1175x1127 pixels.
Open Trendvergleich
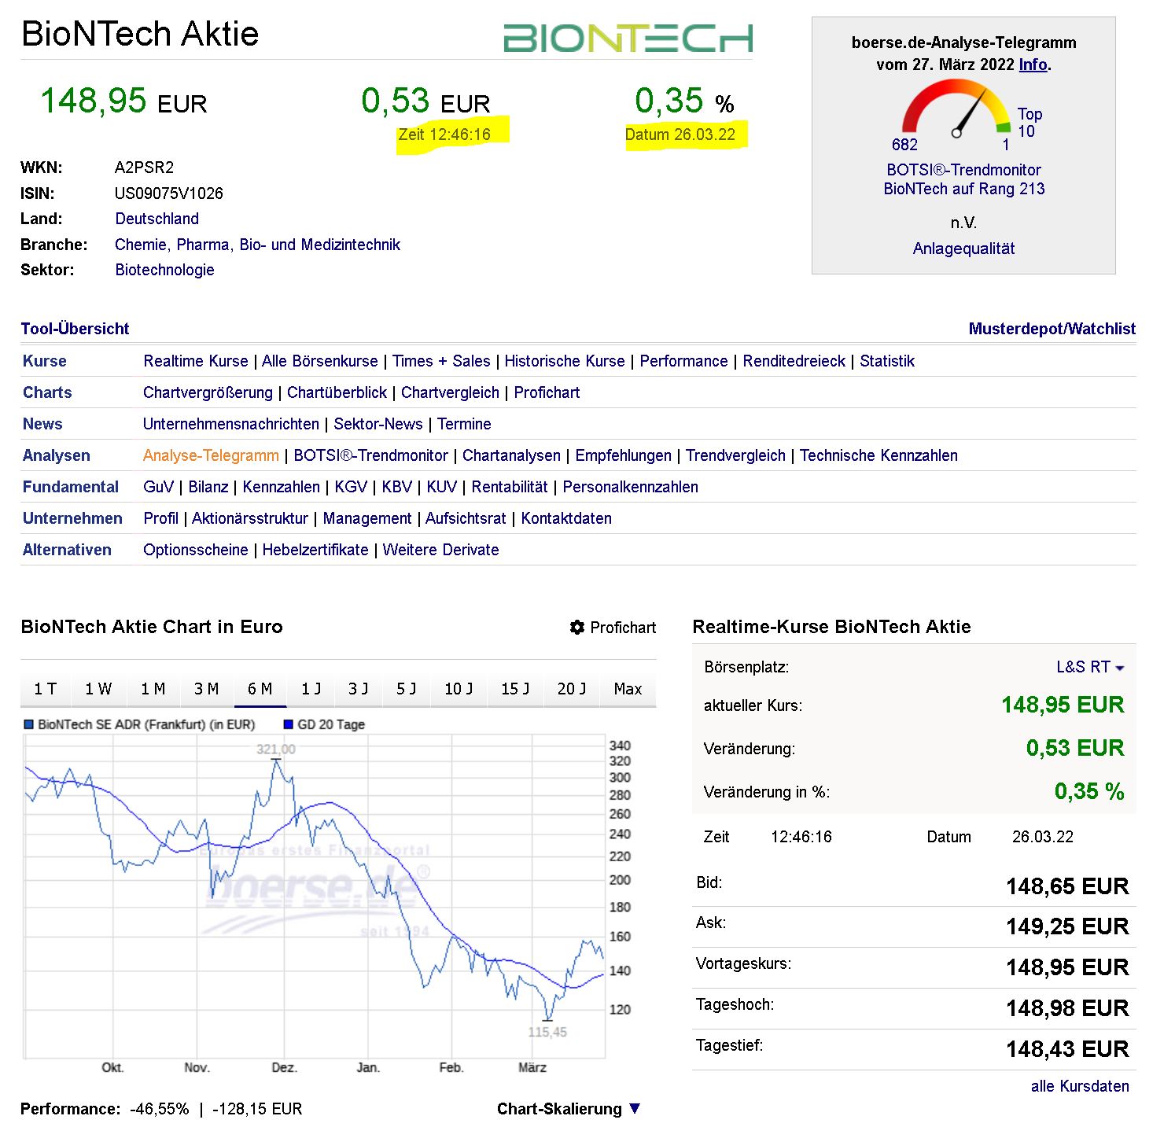[x=735, y=455]
